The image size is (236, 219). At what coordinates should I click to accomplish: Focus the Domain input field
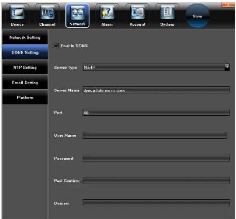(156, 203)
